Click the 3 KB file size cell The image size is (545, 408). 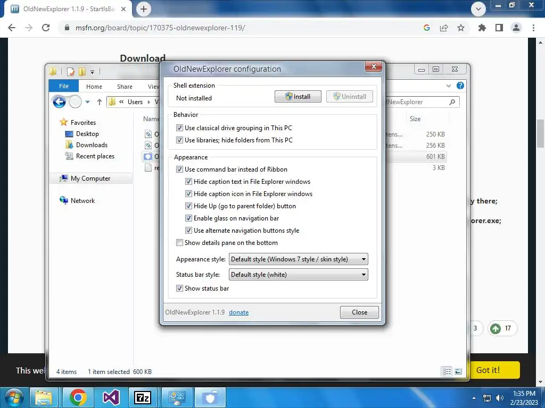(439, 167)
